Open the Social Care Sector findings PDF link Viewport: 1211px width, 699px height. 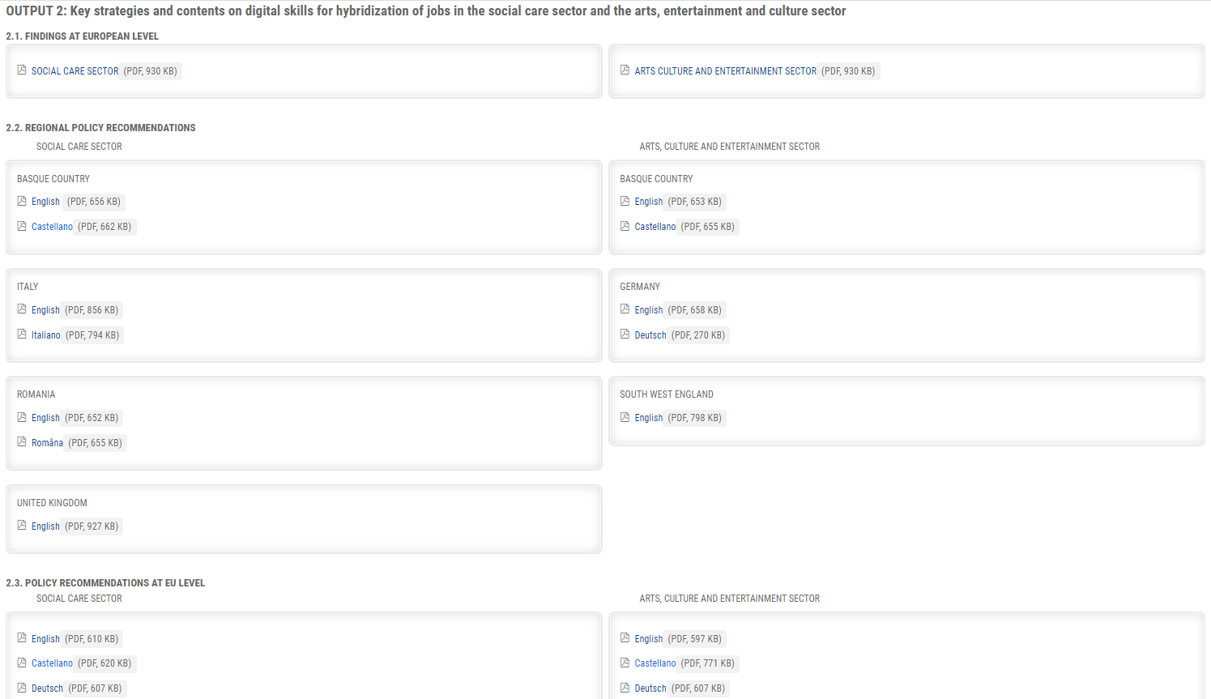[x=75, y=71]
